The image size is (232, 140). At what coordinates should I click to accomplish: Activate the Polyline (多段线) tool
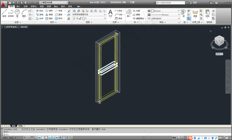(11, 13)
